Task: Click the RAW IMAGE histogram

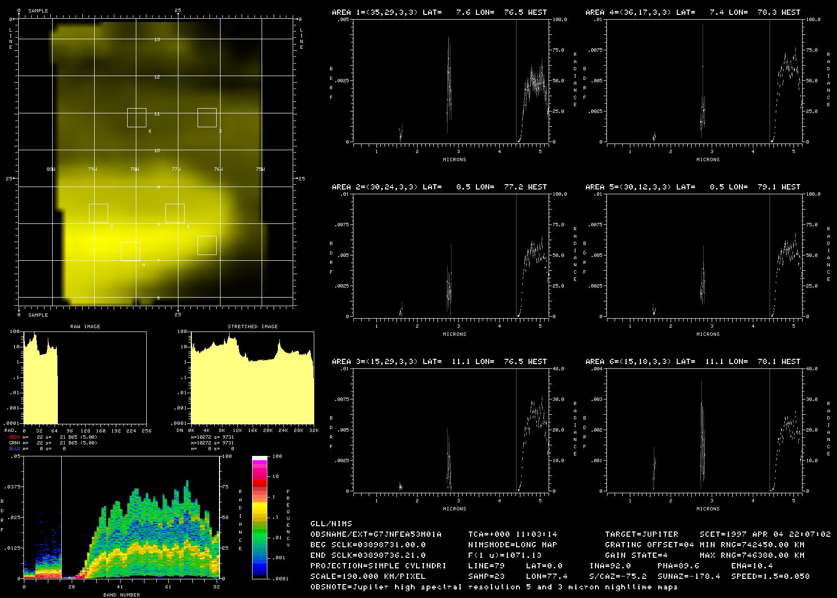Action: pyautogui.click(x=85, y=378)
